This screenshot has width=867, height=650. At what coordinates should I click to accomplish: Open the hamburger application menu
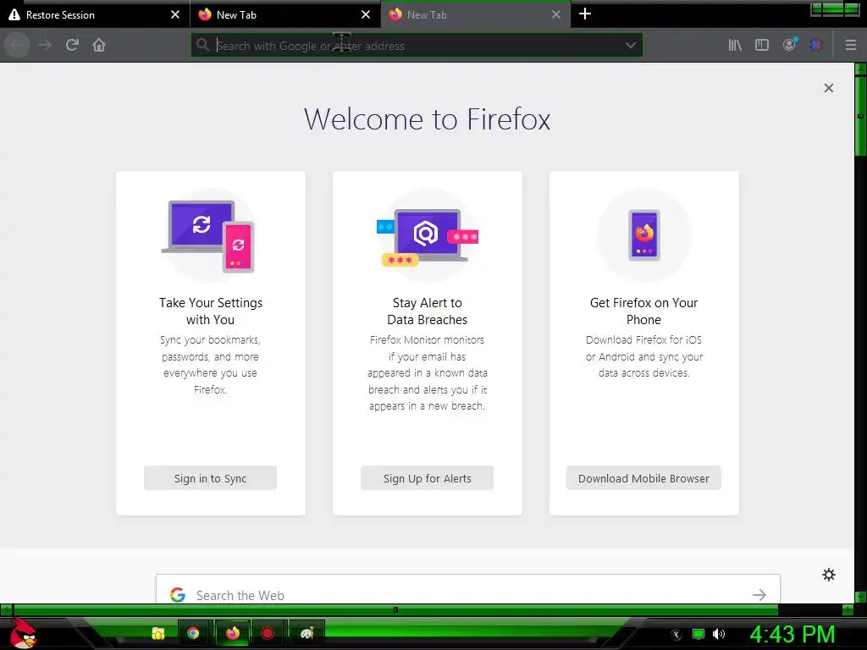tap(850, 45)
